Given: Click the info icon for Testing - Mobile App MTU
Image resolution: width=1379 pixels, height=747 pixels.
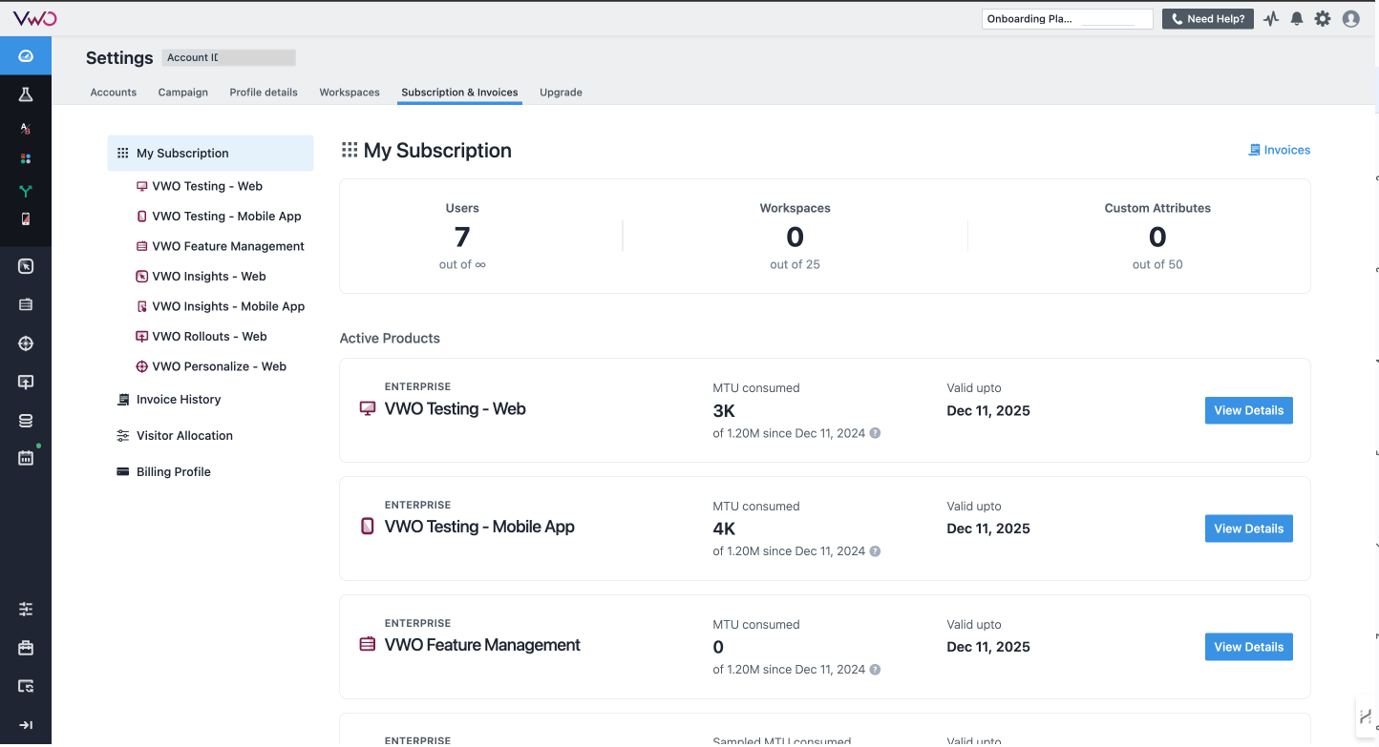Looking at the screenshot, I should tap(875, 551).
